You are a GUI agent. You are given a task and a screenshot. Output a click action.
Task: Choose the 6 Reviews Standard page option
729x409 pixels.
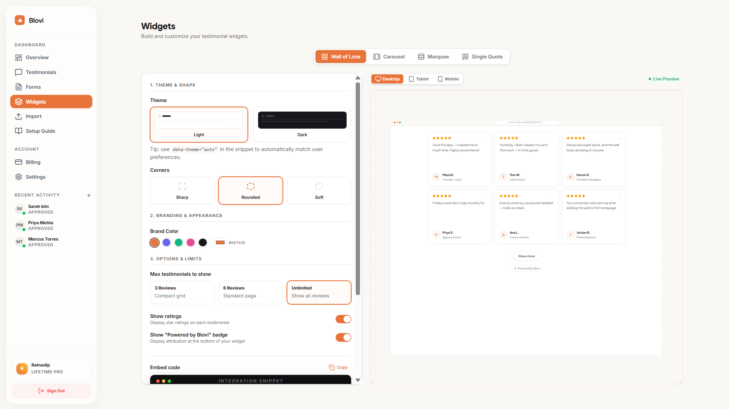[x=250, y=292]
